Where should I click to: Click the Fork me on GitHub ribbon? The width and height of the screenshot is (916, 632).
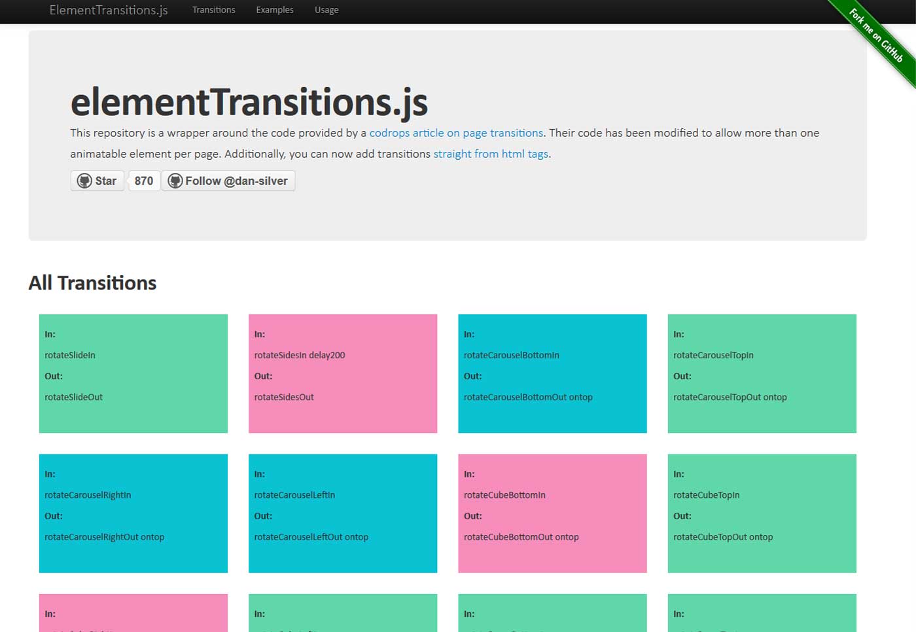pyautogui.click(x=877, y=36)
